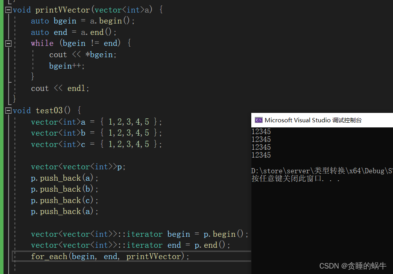Click the Microsoft Visual Studio 调试控制台 title
The image size is (393, 274).
(x=313, y=120)
